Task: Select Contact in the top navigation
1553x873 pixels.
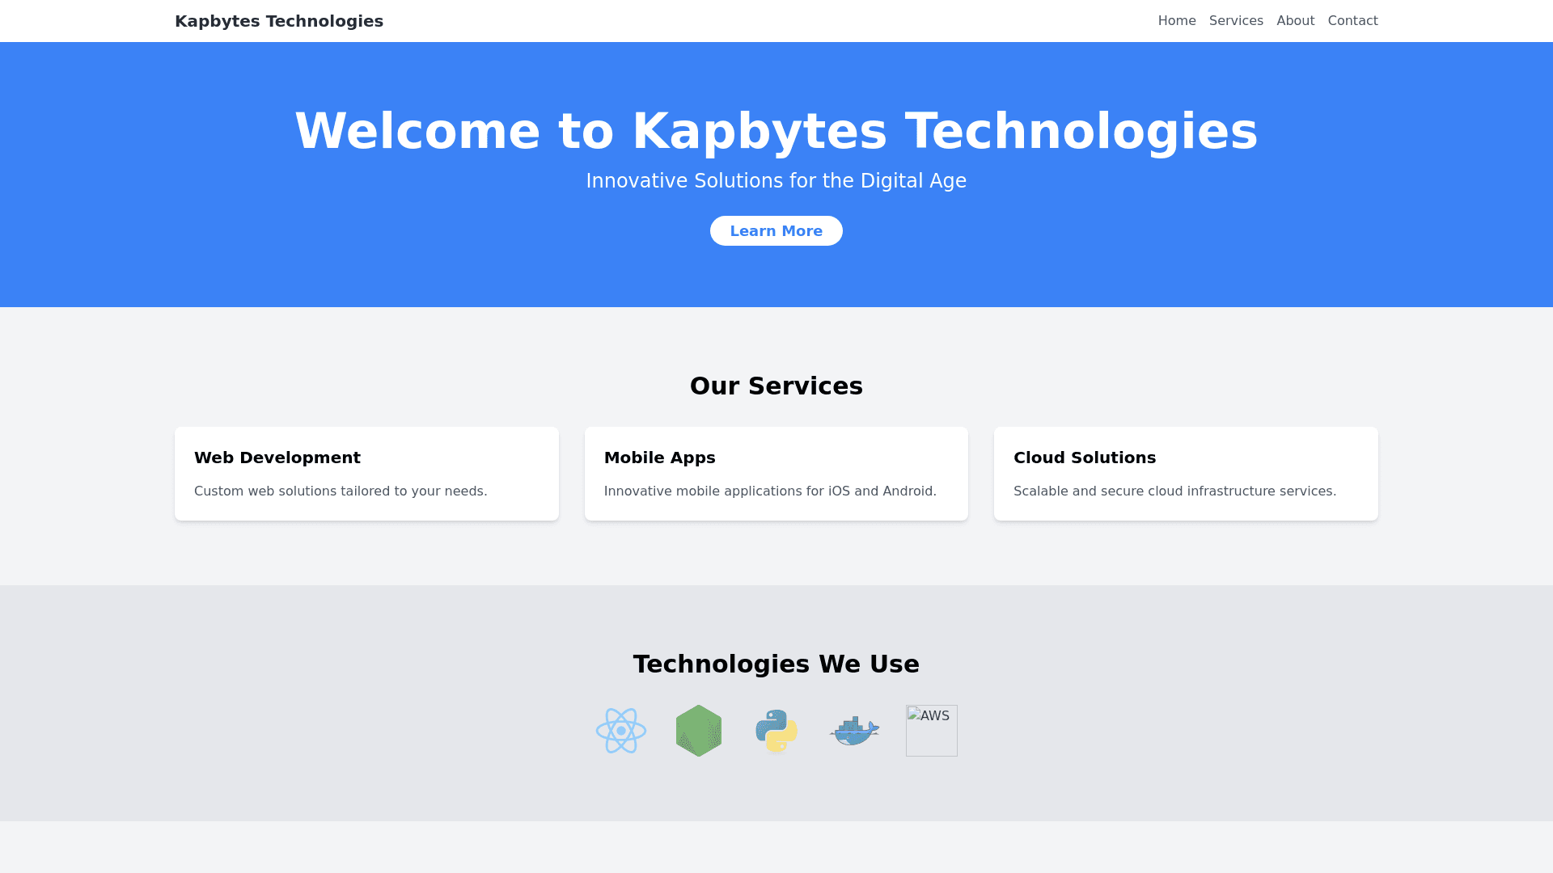Action: click(1352, 21)
